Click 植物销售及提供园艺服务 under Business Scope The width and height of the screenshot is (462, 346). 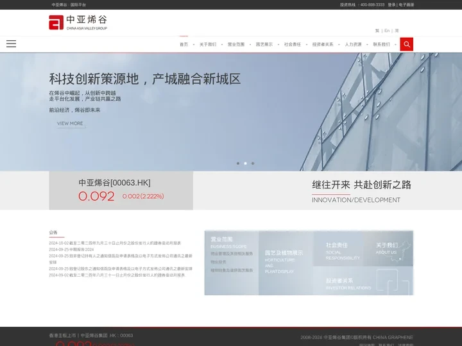[232, 270]
